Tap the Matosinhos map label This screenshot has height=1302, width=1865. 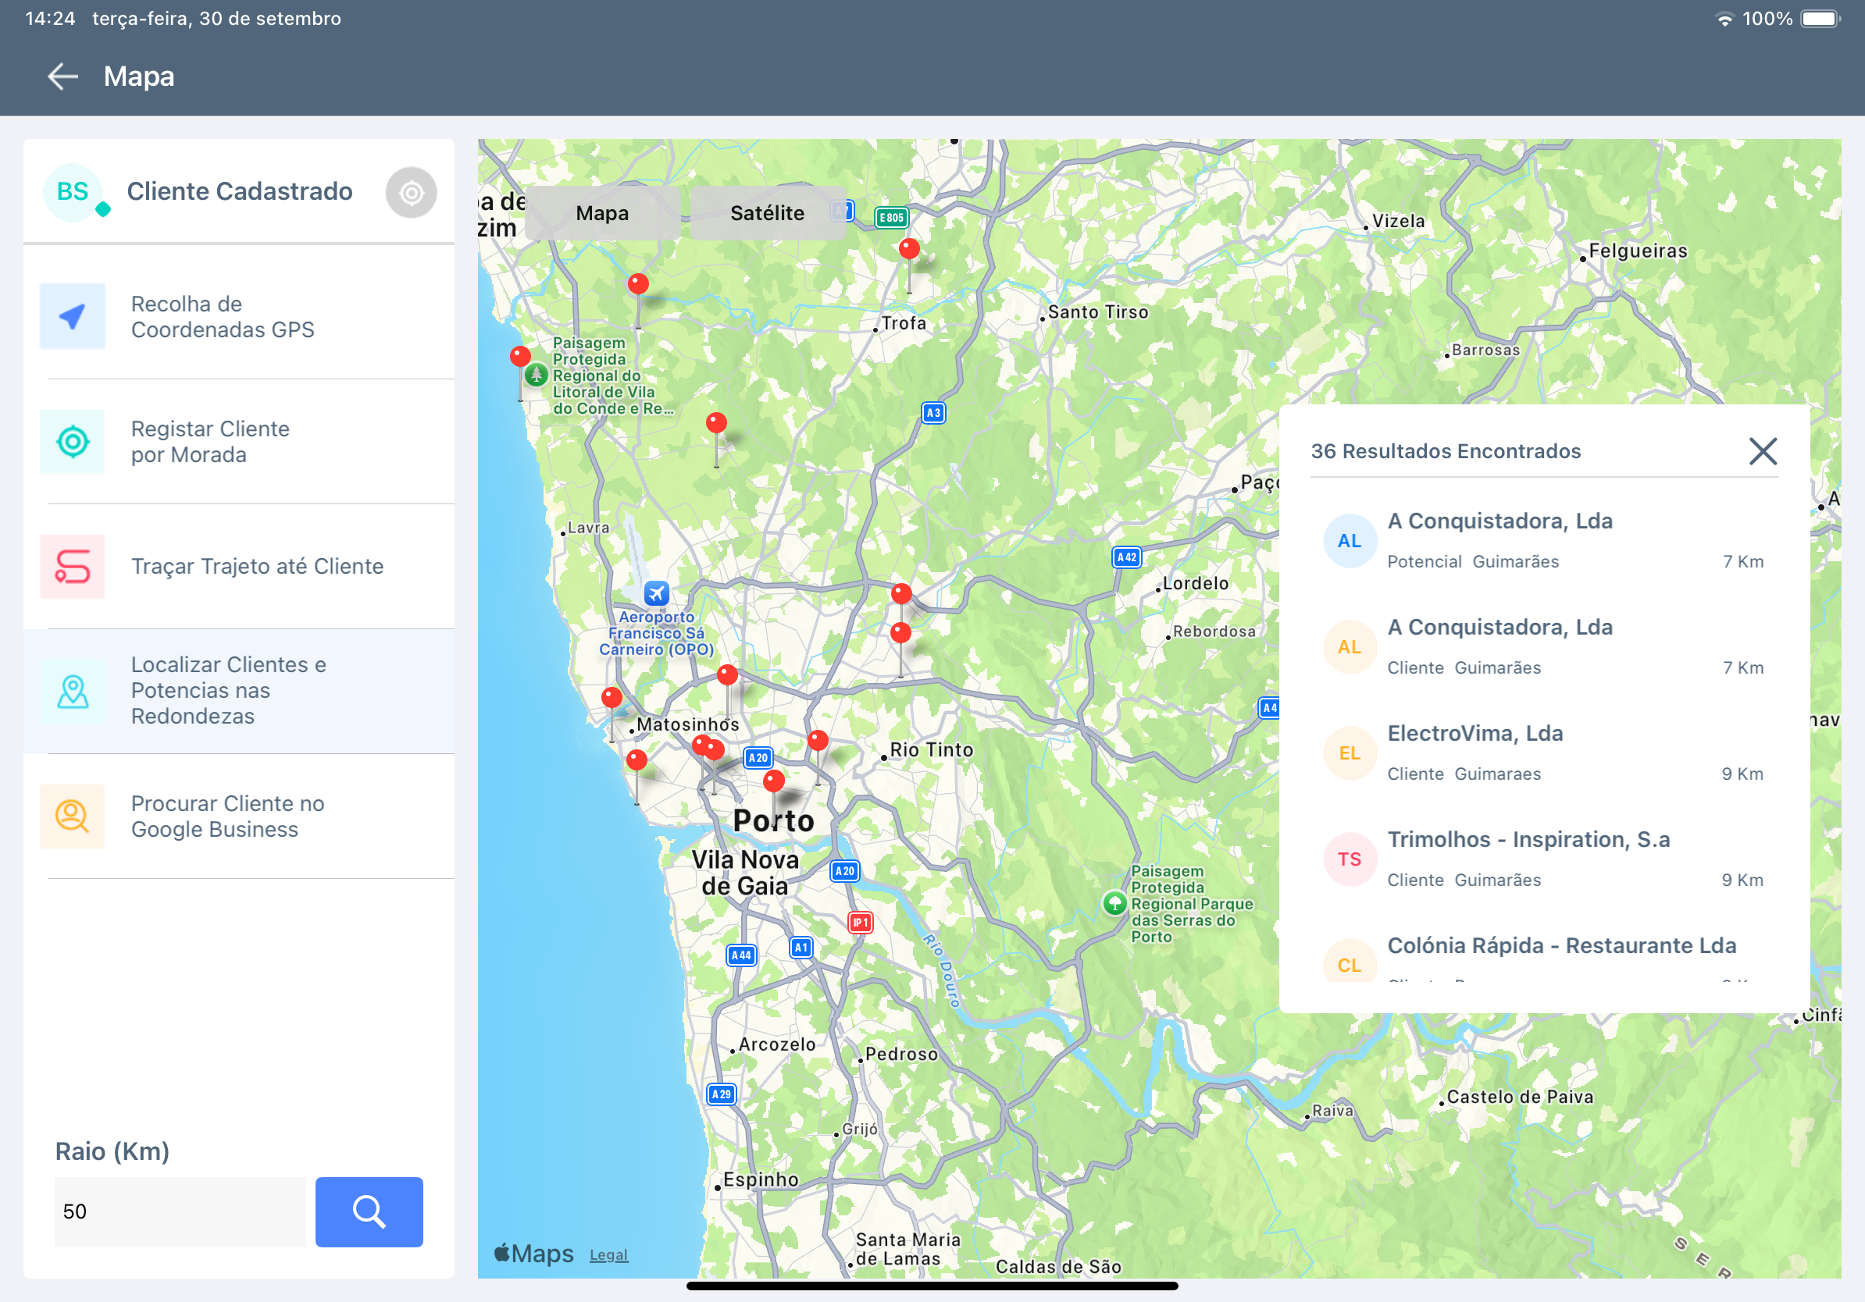coord(687,724)
